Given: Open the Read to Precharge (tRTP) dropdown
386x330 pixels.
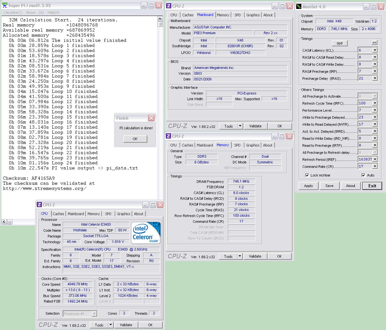Looking at the screenshot, I should pos(375,145).
